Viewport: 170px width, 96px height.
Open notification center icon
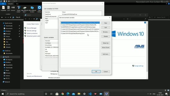pyautogui.click(x=167, y=94)
